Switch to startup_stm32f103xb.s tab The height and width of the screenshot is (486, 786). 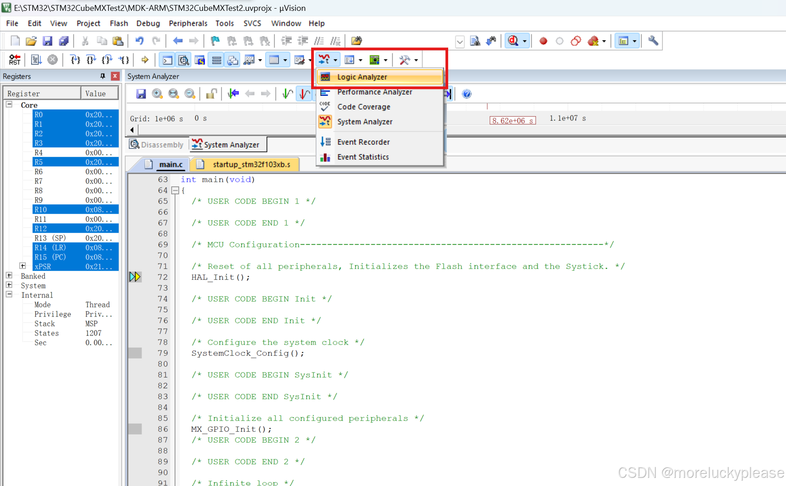click(x=245, y=164)
